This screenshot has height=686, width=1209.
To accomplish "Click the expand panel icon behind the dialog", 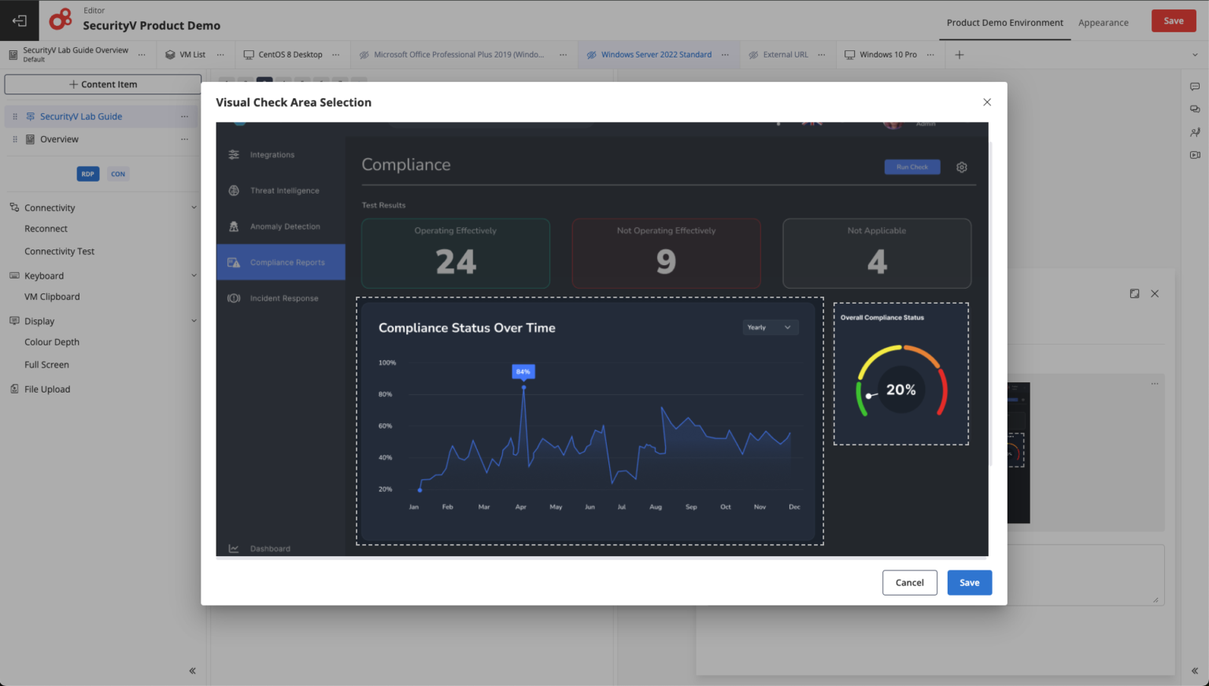I will tap(1134, 293).
